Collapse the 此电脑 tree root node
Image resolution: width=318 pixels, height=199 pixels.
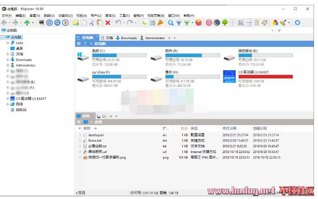click(3, 37)
